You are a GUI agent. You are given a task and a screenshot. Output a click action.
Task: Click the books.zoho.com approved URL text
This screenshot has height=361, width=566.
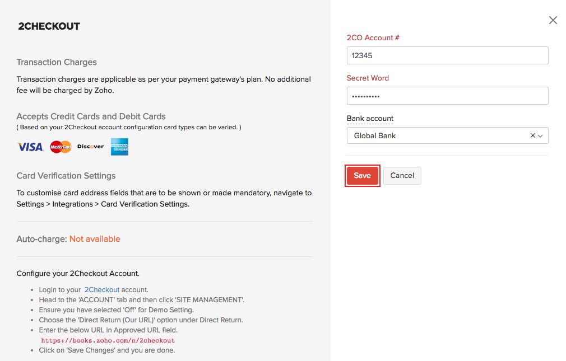pos(108,340)
